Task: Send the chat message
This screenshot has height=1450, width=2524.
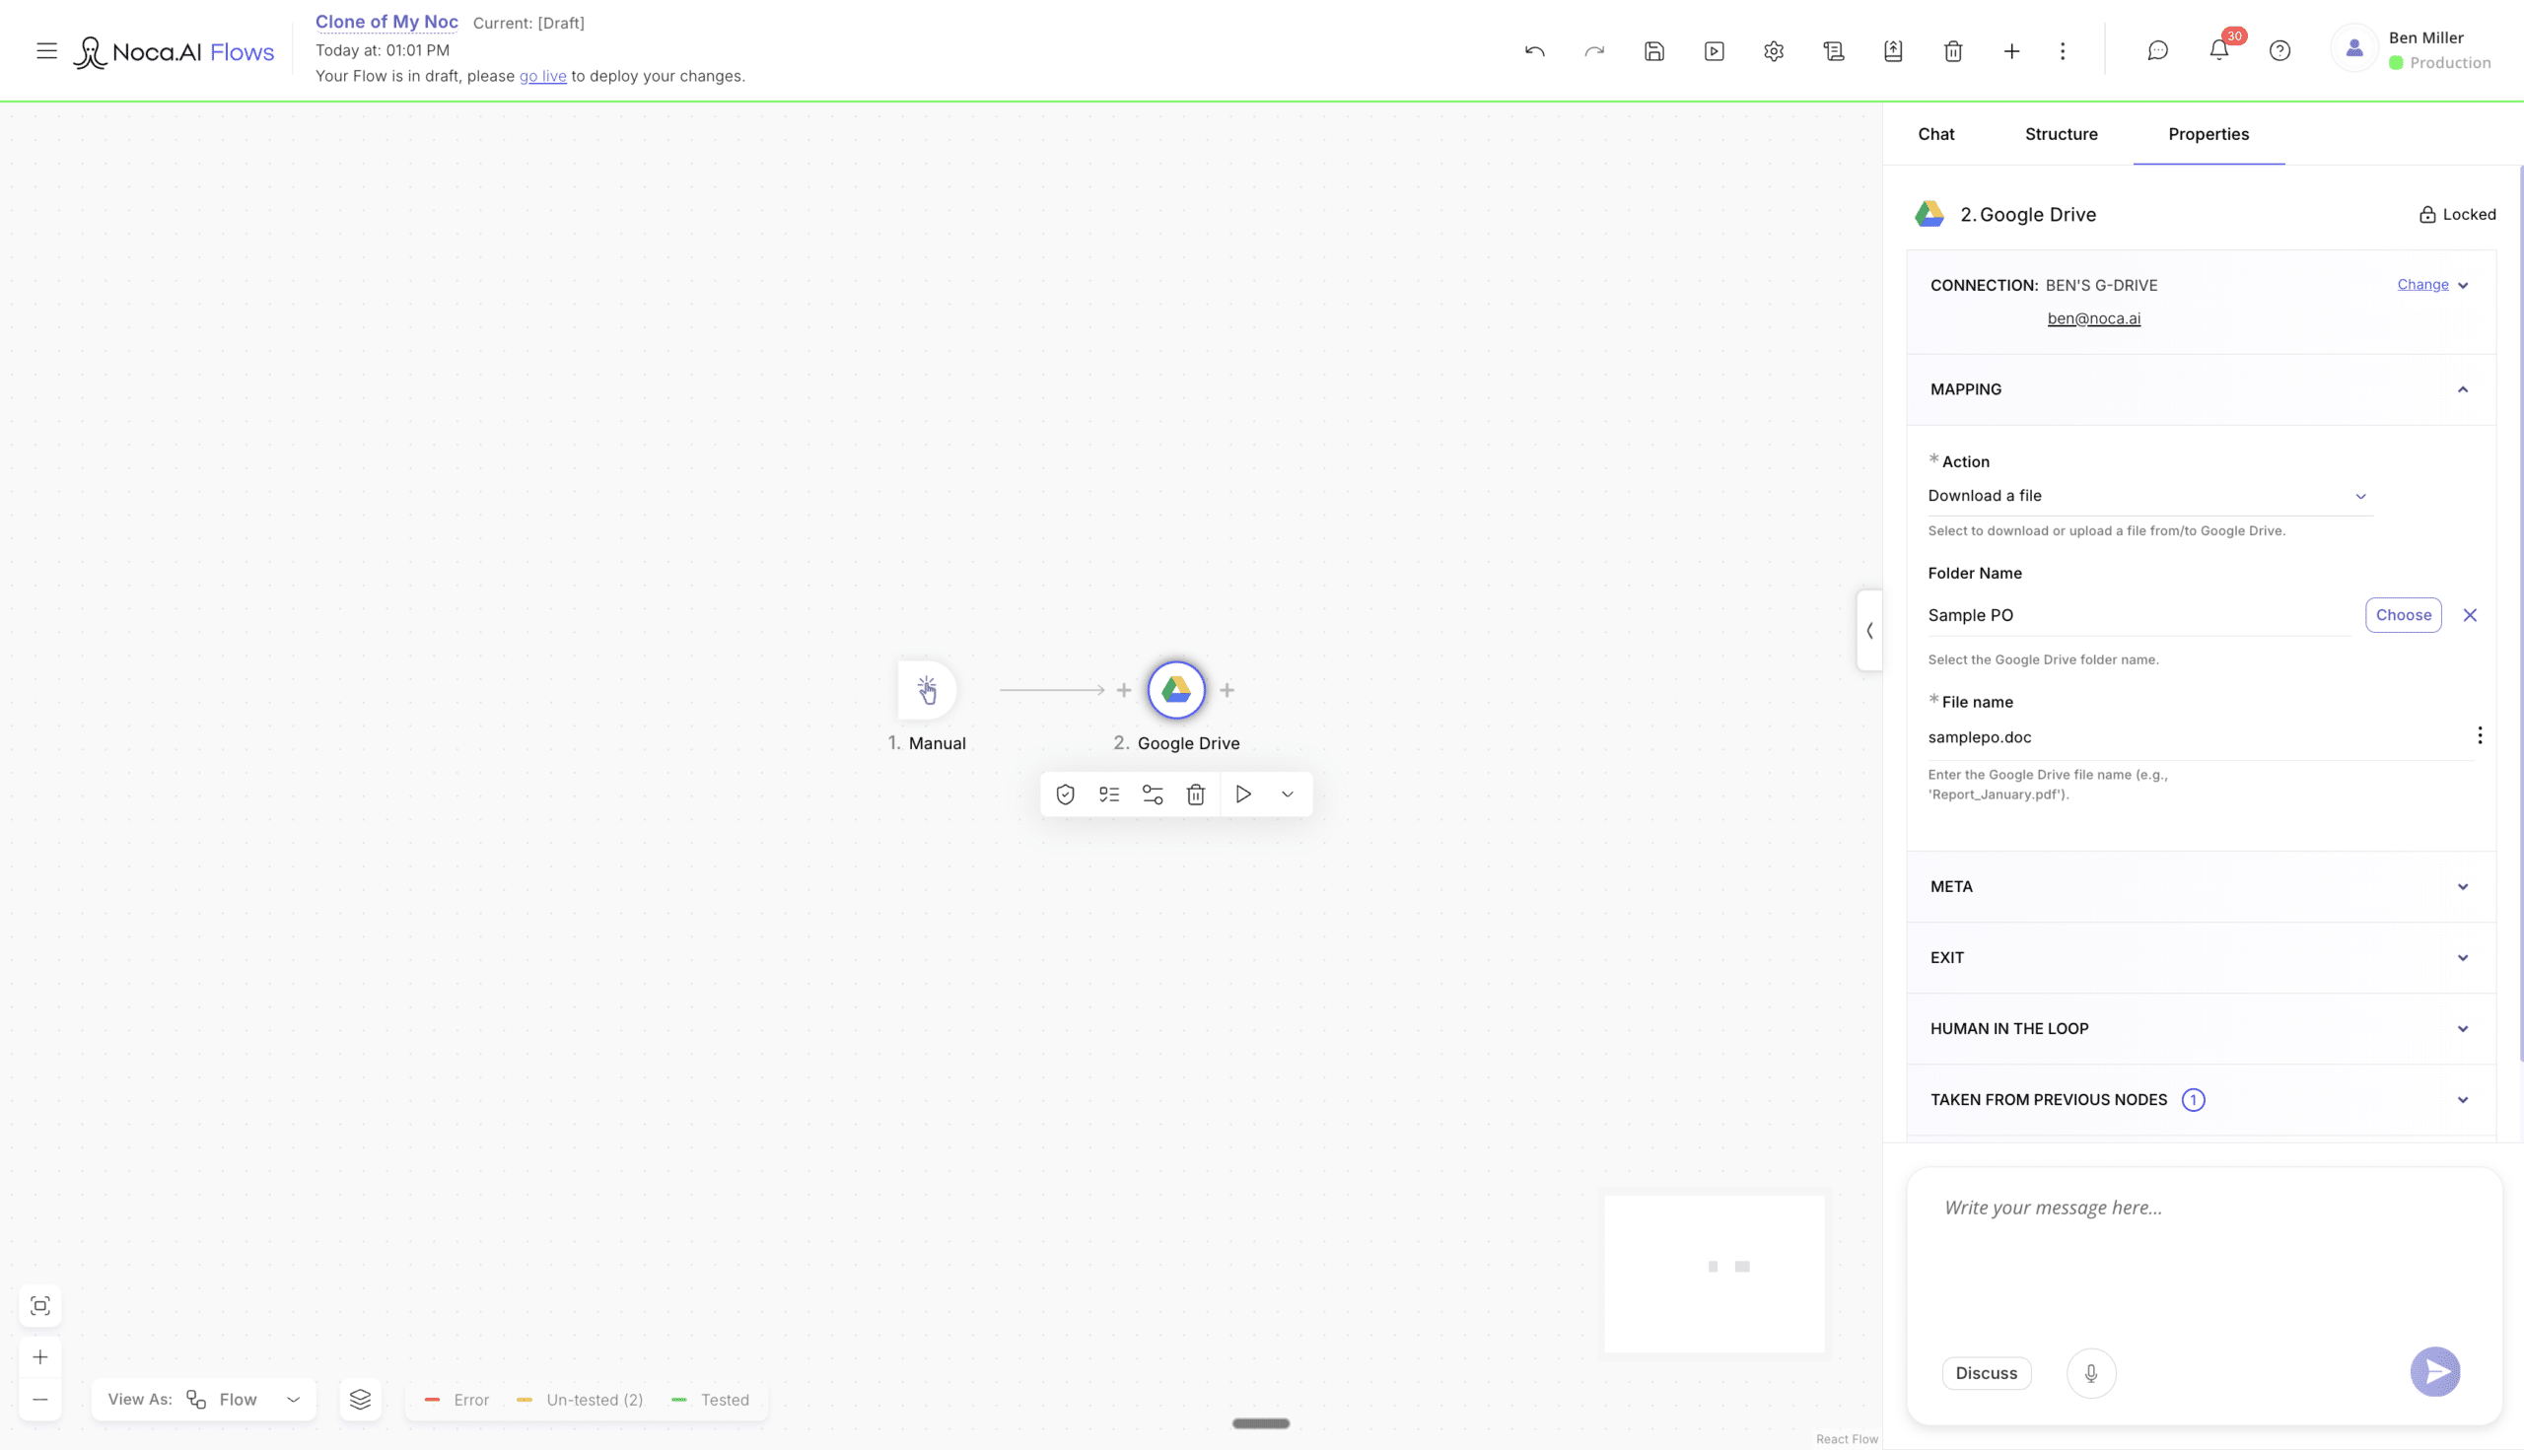Action: click(x=2434, y=1371)
